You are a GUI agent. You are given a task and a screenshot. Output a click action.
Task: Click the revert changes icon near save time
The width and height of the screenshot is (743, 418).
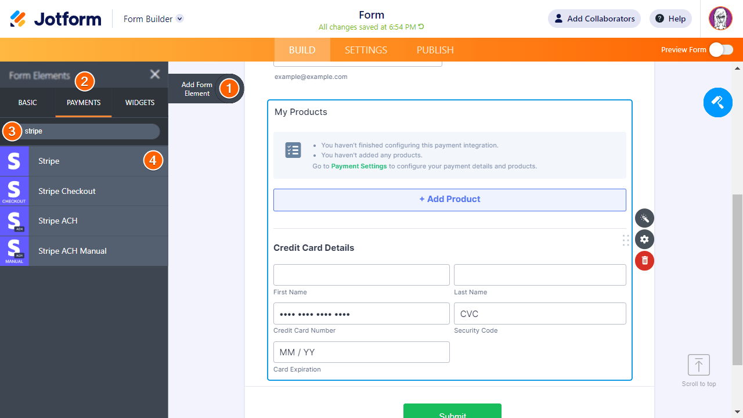[421, 27]
